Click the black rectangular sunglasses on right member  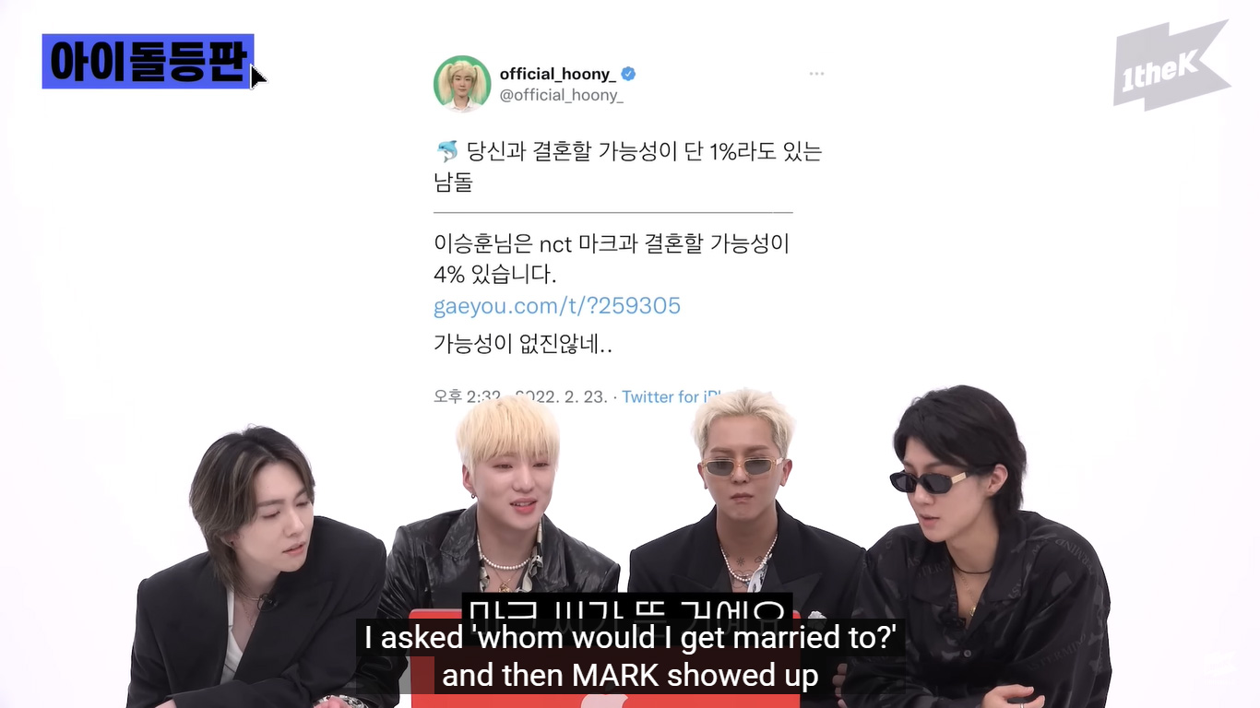930,481
